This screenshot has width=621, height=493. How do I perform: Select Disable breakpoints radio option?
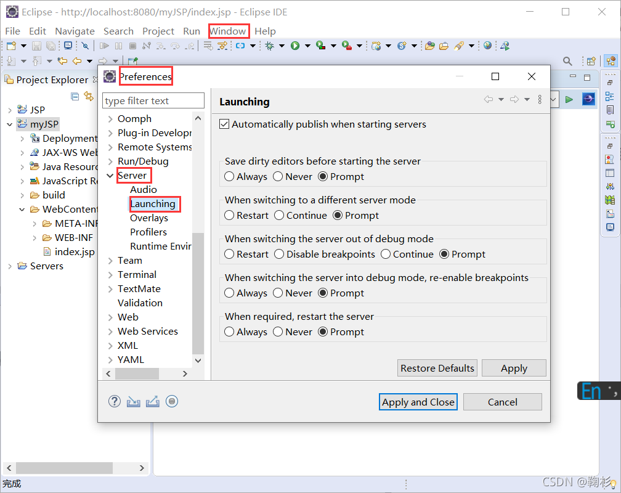click(x=279, y=254)
